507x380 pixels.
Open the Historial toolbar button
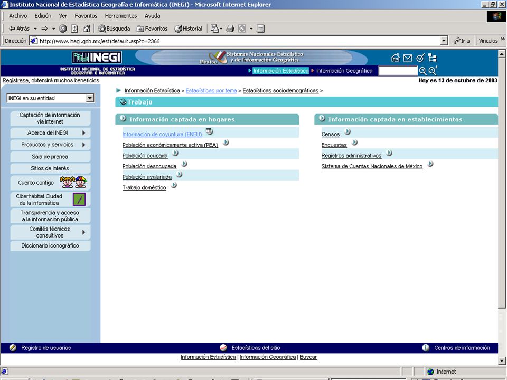click(188, 28)
